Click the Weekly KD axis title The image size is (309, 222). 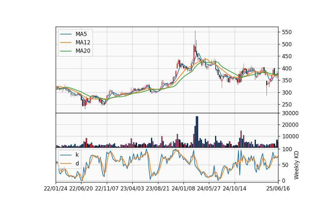296,165
